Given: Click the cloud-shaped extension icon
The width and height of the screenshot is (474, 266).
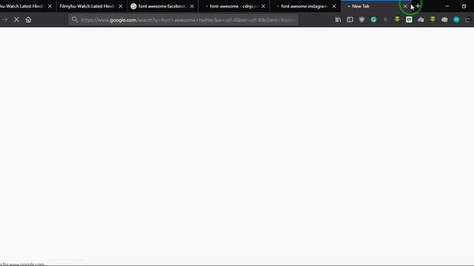Looking at the screenshot, I should point(421,20).
